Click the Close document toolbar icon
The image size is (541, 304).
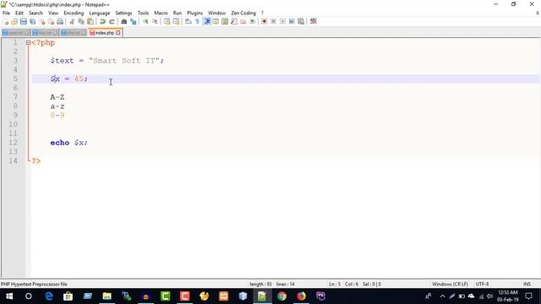(41, 21)
